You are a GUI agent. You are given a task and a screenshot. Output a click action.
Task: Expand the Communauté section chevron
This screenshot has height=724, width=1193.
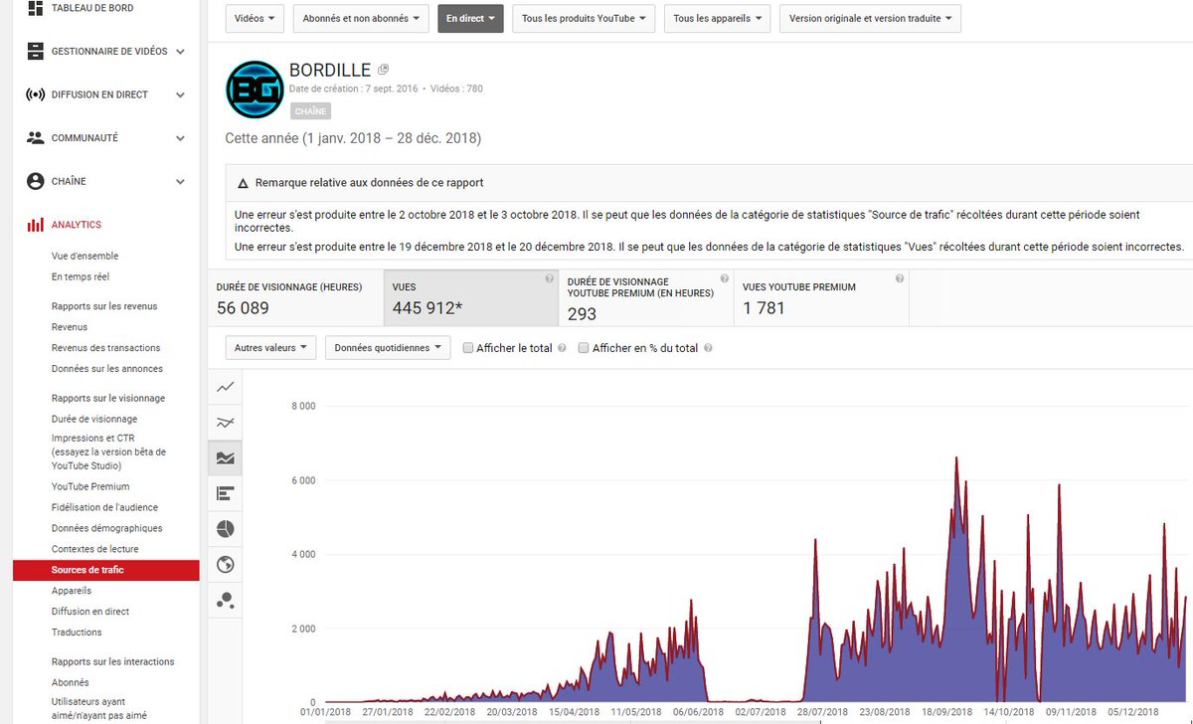click(x=180, y=138)
